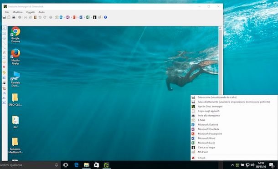Select the cursor selection tool at sidebar top
The height and width of the screenshot is (169, 278).
(x=4, y=28)
